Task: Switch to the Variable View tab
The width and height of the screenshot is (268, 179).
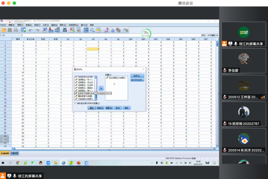Action: [x=15, y=153]
